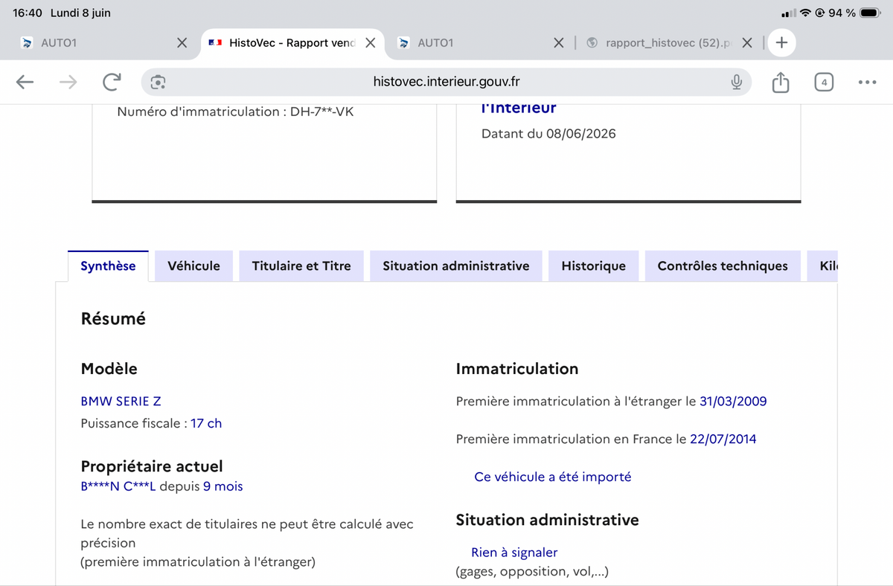This screenshot has height=586, width=893.
Task: Tap the Ce véhicule a été importé text
Action: [x=553, y=477]
